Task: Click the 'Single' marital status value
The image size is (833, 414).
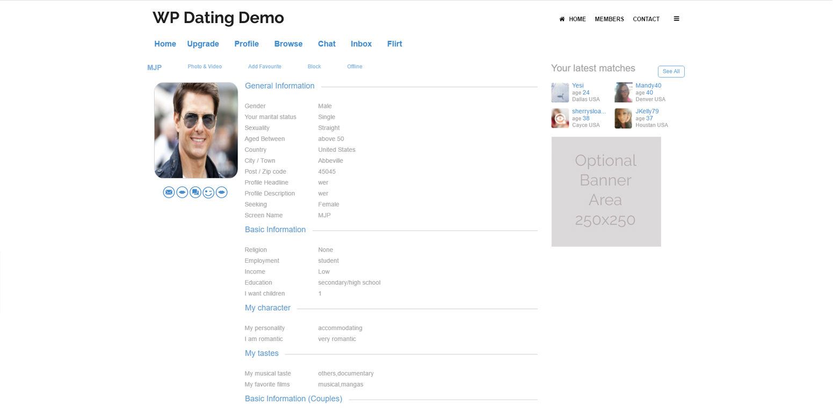Action: 327,117
